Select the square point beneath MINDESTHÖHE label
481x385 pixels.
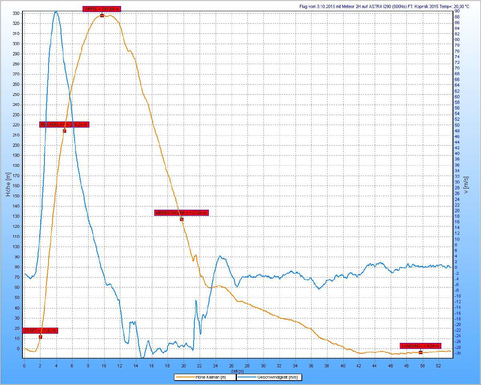(182, 219)
